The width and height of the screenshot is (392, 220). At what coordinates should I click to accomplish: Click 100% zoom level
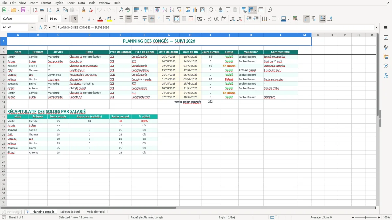386,217
